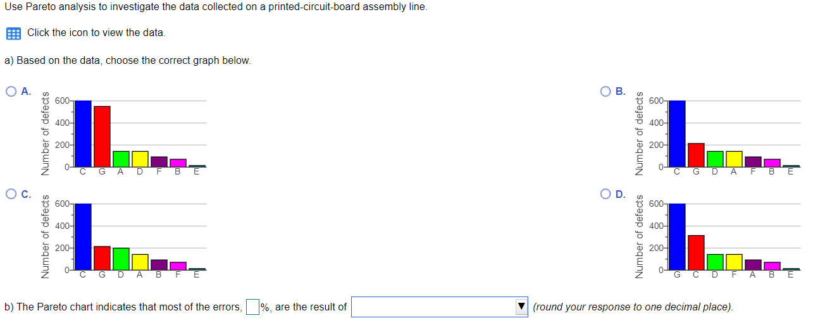This screenshot has width=825, height=330.
Task: Click the yellow F bar in graph D
Action: click(734, 262)
